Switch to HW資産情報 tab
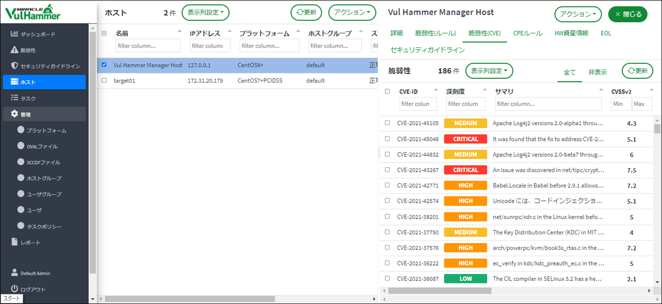This screenshot has height=304, width=662. click(571, 34)
